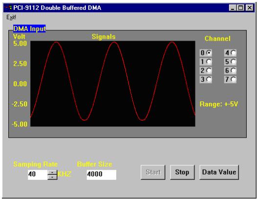Minimize the PCI-9112 window

click(x=233, y=8)
